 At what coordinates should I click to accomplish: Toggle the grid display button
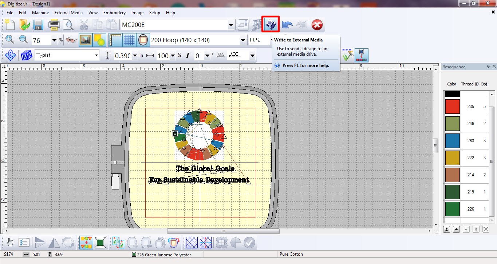[x=129, y=40]
